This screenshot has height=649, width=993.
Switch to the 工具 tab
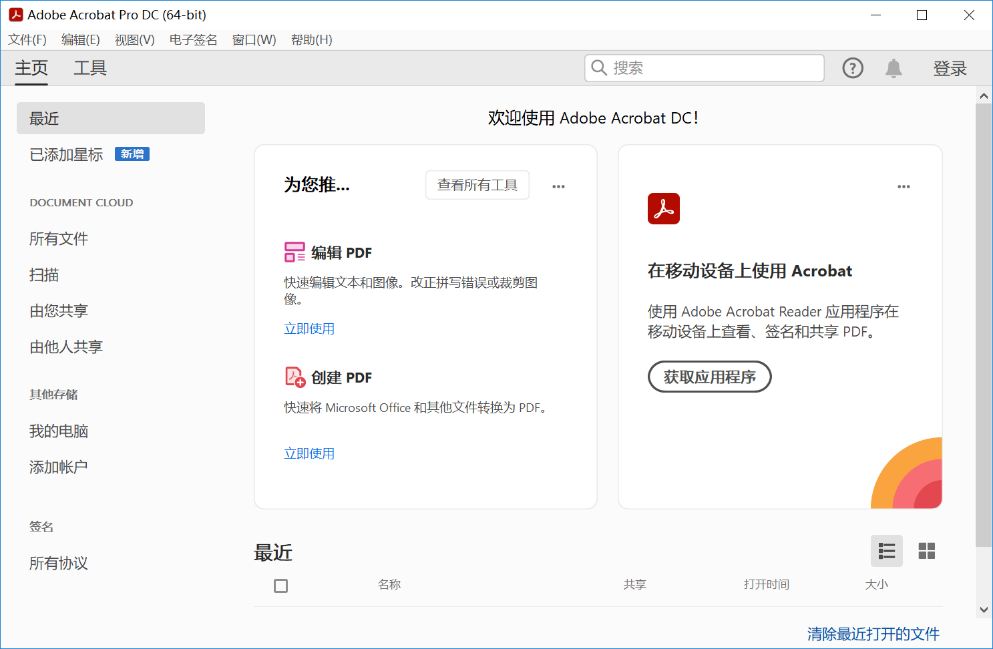pyautogui.click(x=90, y=68)
